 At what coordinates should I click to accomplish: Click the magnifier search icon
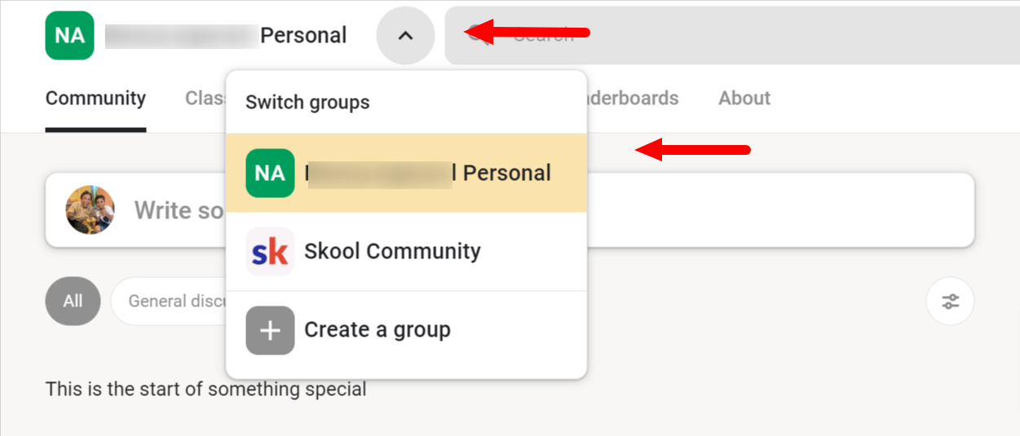479,35
